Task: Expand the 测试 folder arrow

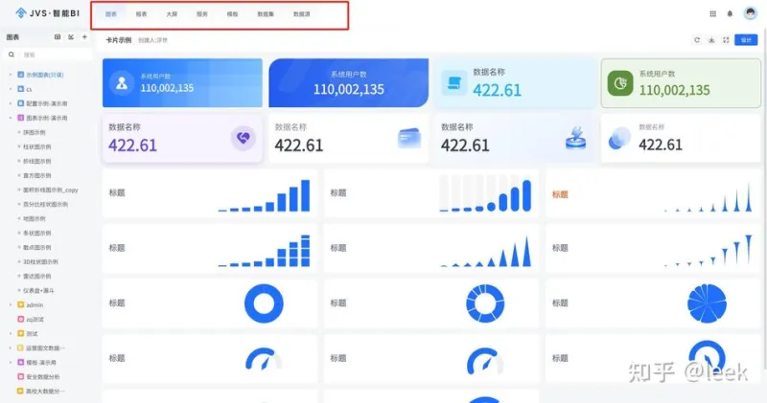Action: coord(11,334)
